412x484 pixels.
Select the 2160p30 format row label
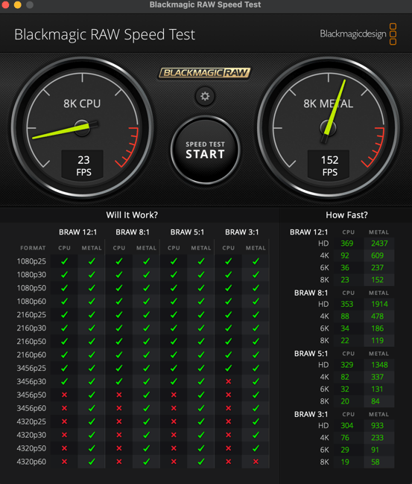click(31, 328)
